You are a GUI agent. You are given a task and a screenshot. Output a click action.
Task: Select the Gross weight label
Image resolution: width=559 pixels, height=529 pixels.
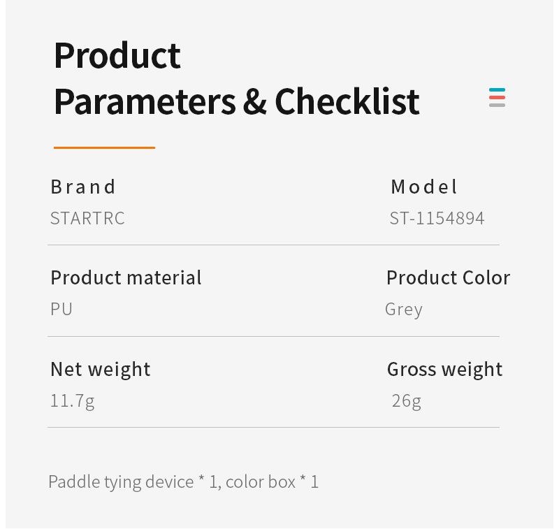pyautogui.click(x=445, y=369)
